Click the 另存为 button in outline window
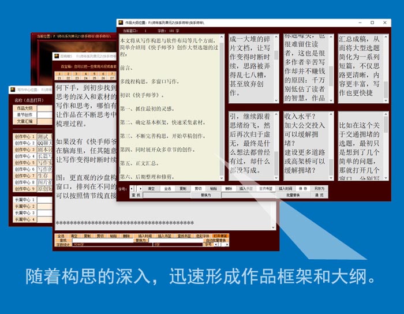Screen dimensions: 404x314 click(319, 189)
